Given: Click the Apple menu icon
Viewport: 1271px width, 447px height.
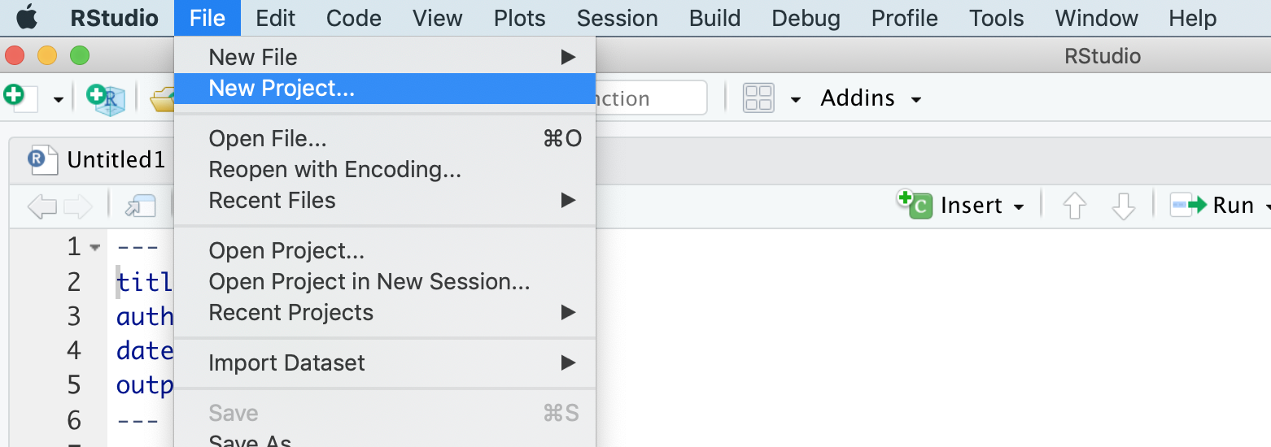Looking at the screenshot, I should 27,17.
